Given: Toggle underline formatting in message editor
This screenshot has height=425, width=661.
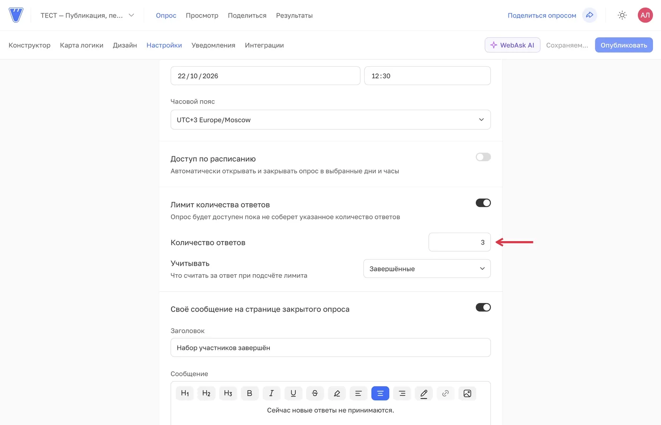Looking at the screenshot, I should [x=293, y=393].
